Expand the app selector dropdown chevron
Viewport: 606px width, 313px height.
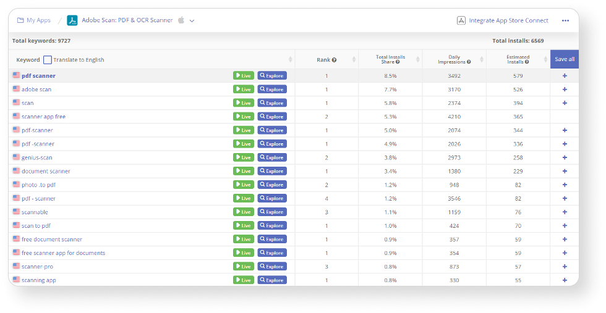click(192, 21)
